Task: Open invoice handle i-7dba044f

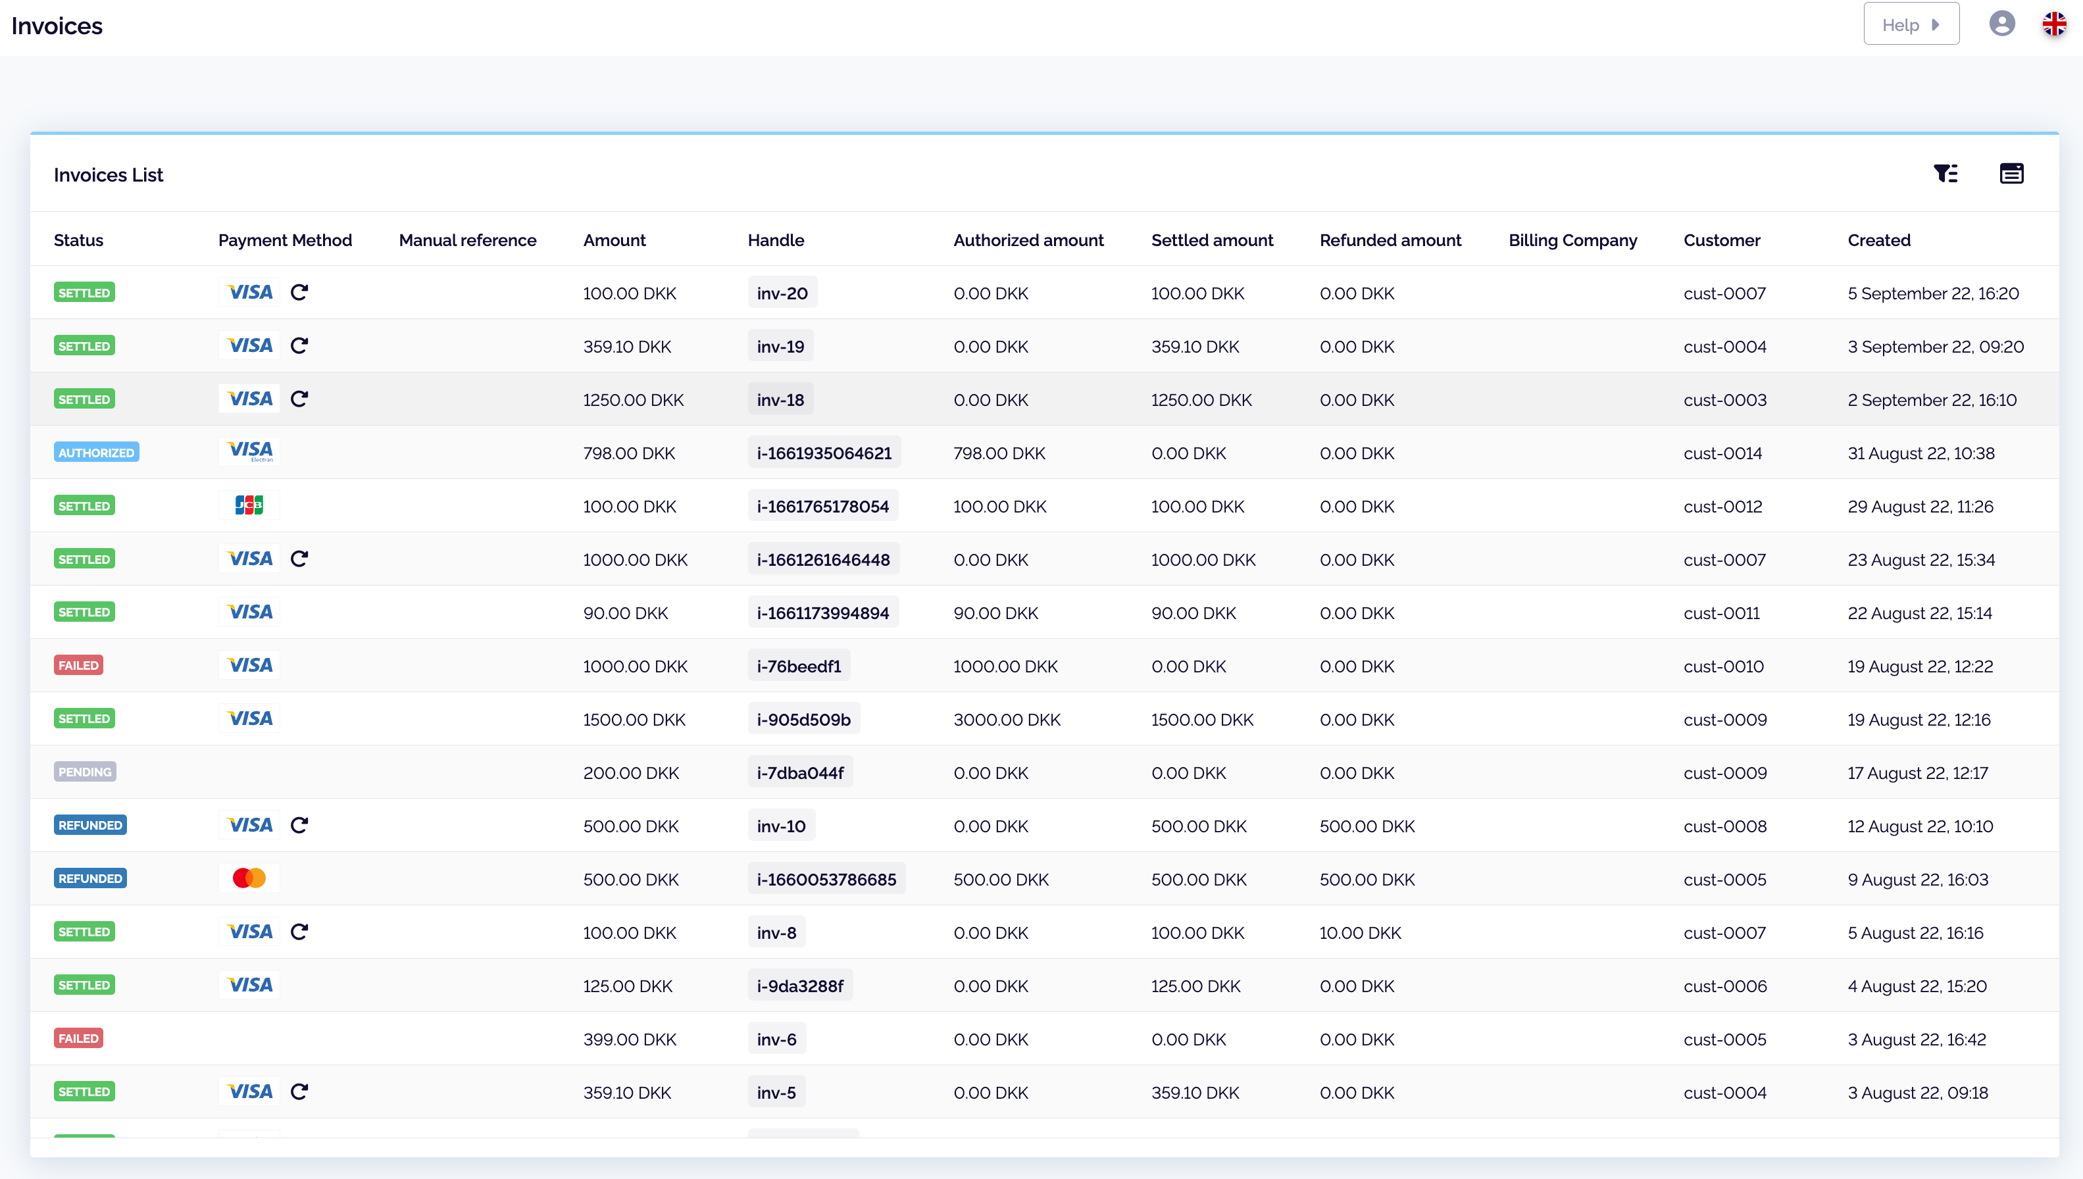Action: point(800,773)
